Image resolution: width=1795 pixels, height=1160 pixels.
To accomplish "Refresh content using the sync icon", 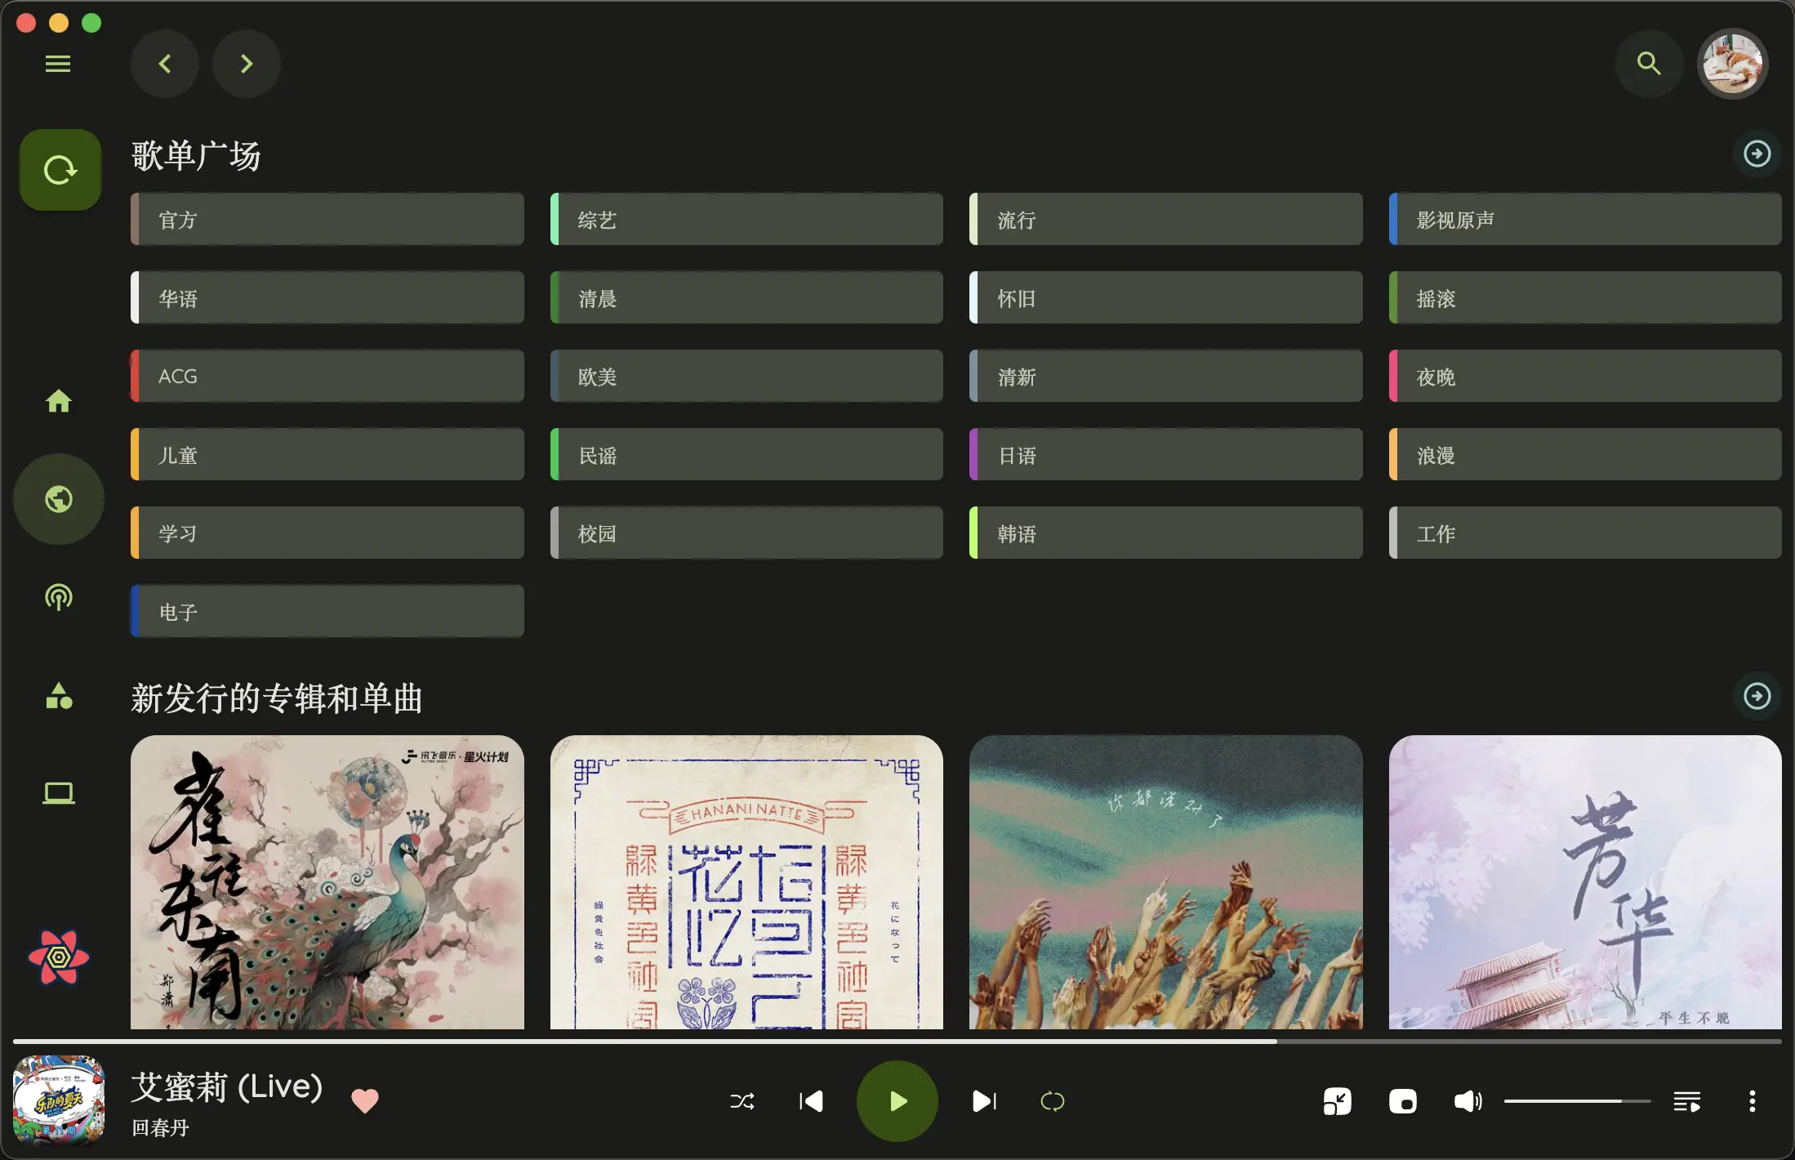I will 59,169.
